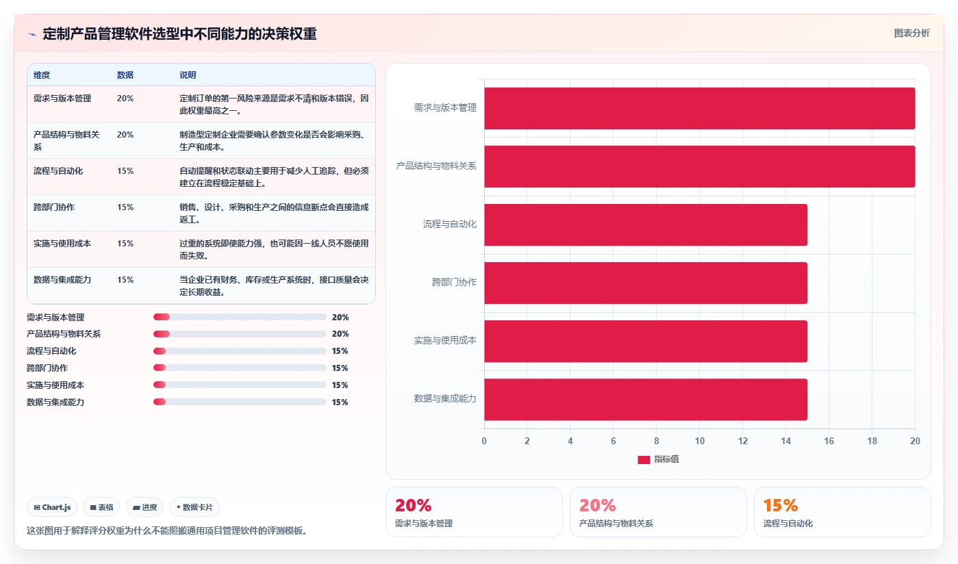
Task: Click the 流程与自动化 progress bar
Action: [x=240, y=351]
